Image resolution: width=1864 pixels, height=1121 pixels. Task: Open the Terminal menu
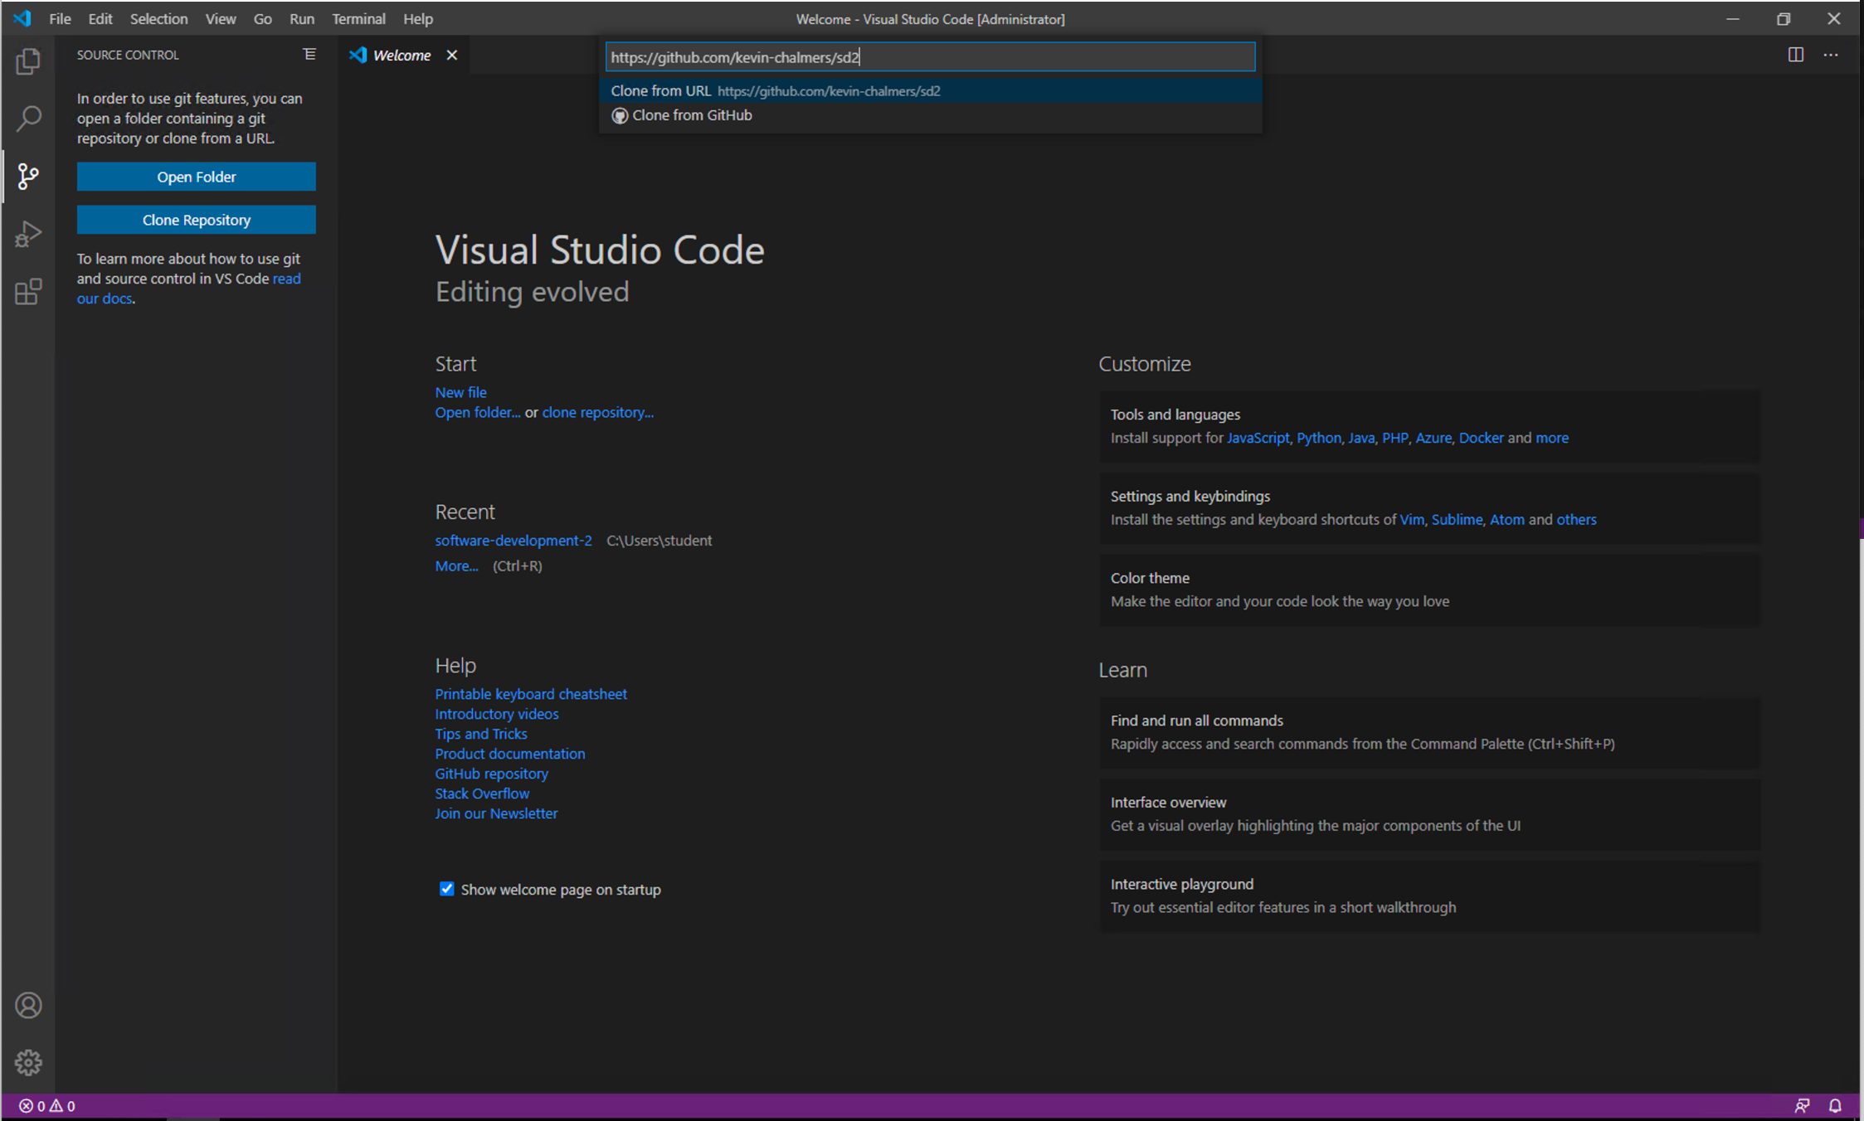coord(358,18)
